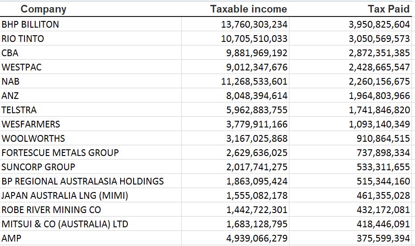Select the MITSUI & CO (AUSTRALIA) LTD cell

click(x=65, y=224)
